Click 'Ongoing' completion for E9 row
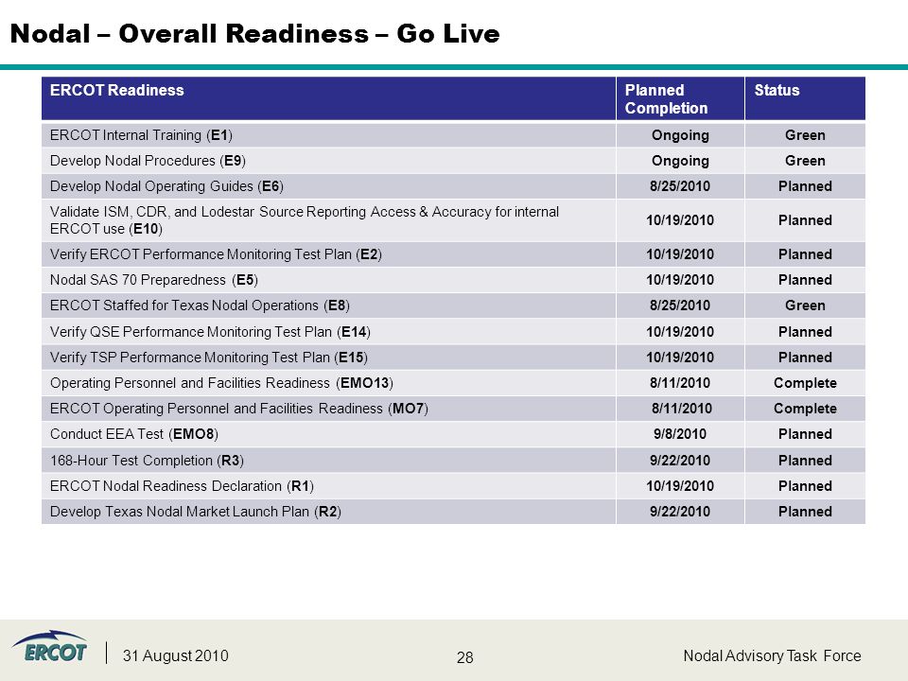Screen dimensions: 908x681 680,161
